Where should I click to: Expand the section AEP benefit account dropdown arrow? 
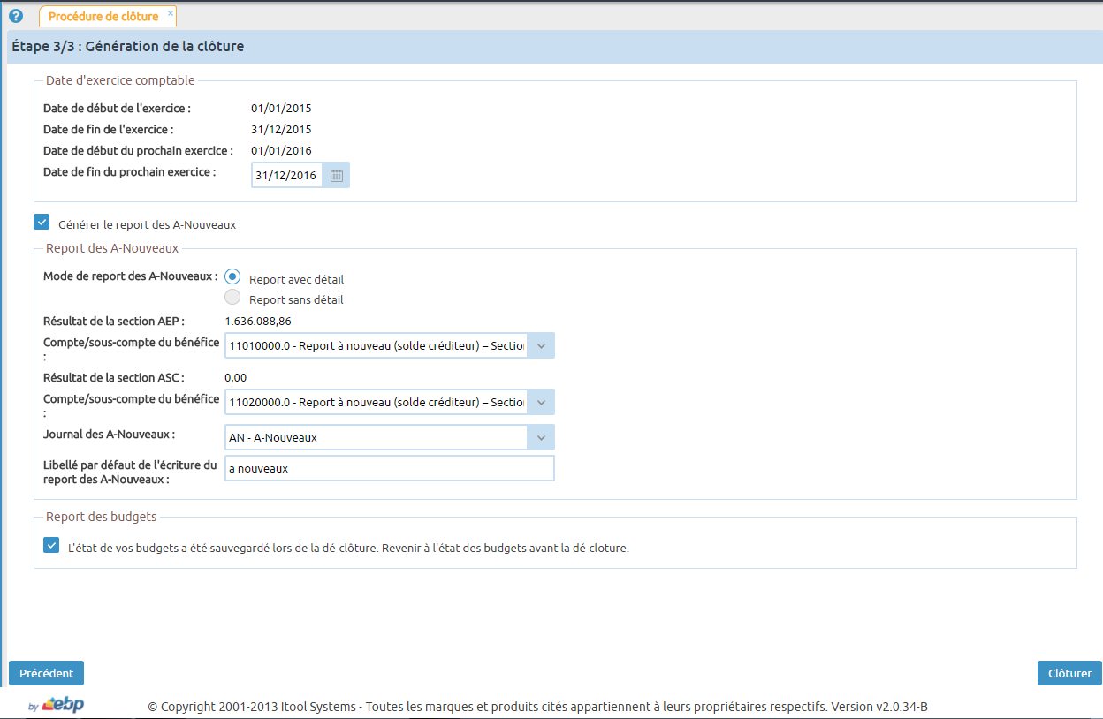(x=541, y=346)
